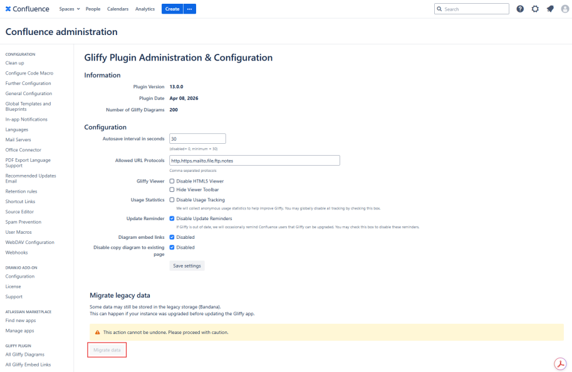Image resolution: width=572 pixels, height=372 pixels.
Task: Click the Create button
Action: click(x=172, y=9)
